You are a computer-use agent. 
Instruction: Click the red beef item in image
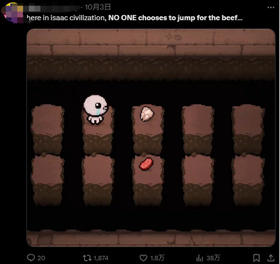coord(146,164)
